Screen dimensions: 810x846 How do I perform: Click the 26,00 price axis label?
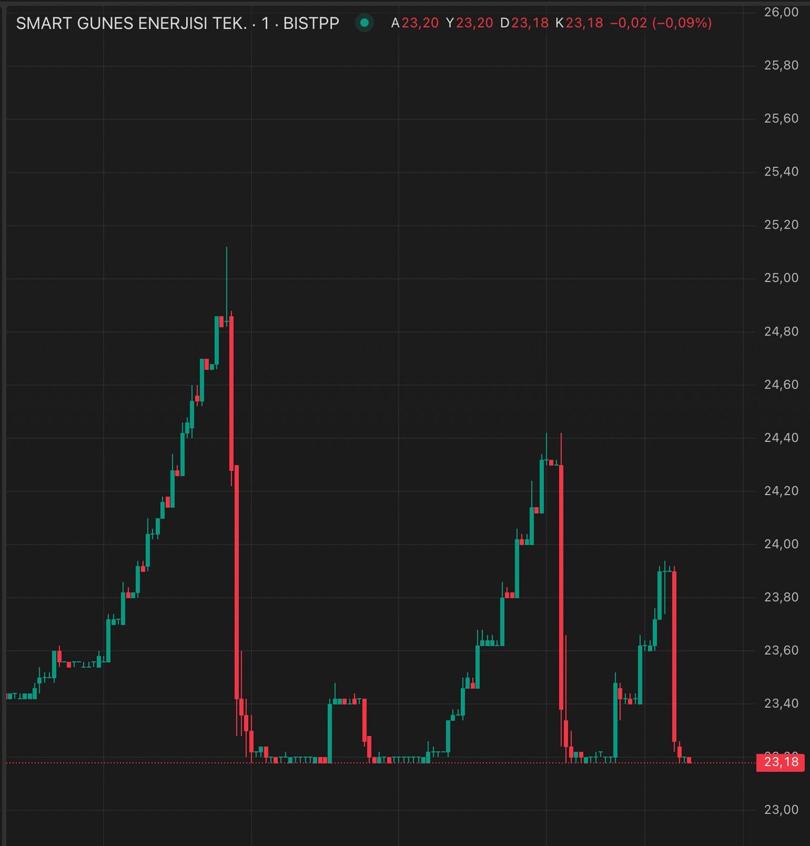click(781, 12)
